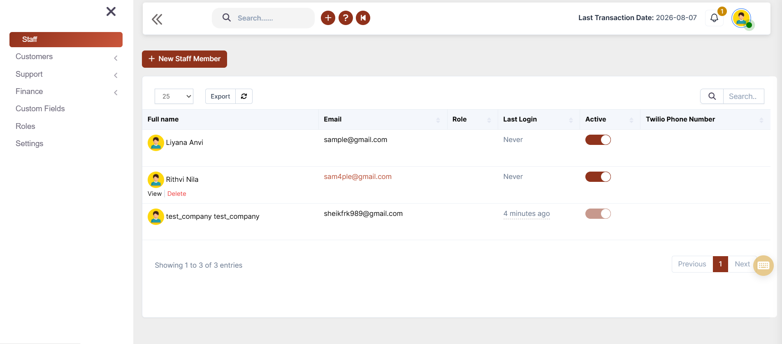The width and height of the screenshot is (782, 344).
Task: Close the sidebar with the X icon
Action: (111, 11)
